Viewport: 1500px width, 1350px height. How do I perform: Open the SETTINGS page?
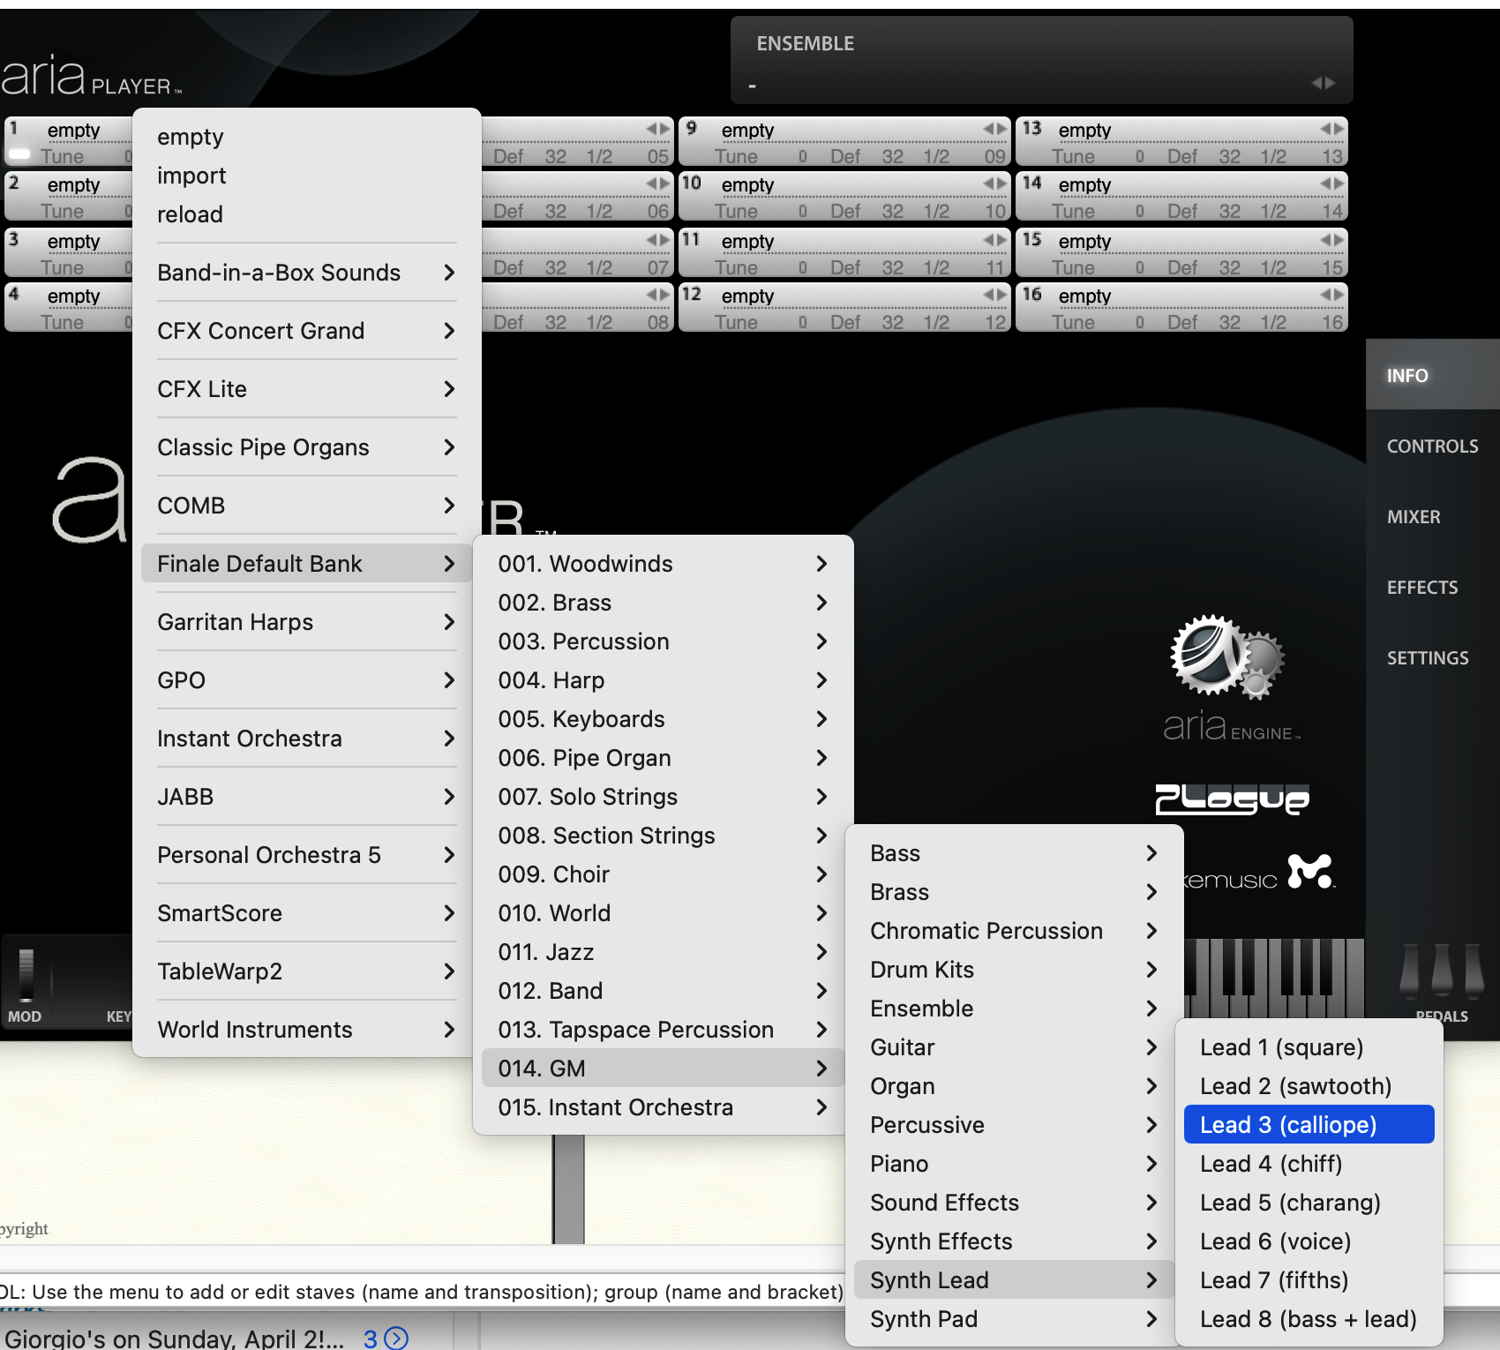tap(1427, 658)
